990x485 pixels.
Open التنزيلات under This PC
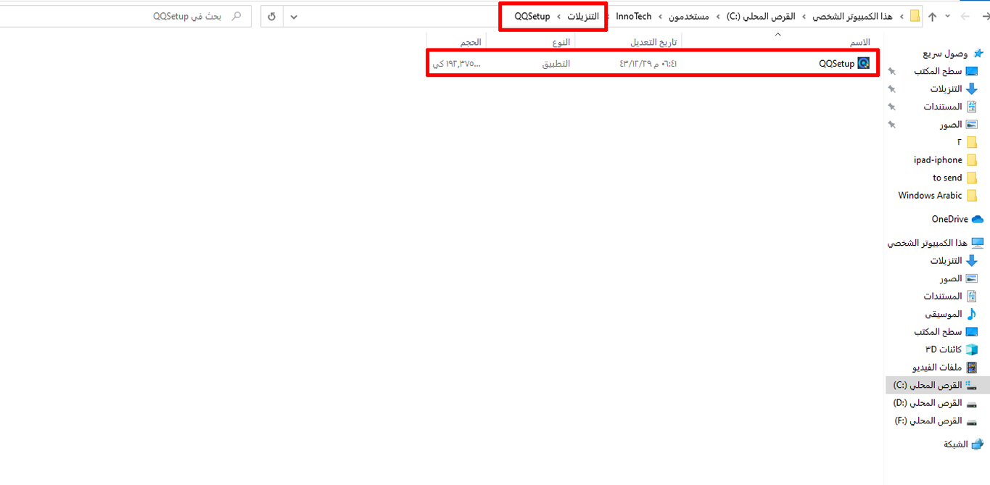953,260
